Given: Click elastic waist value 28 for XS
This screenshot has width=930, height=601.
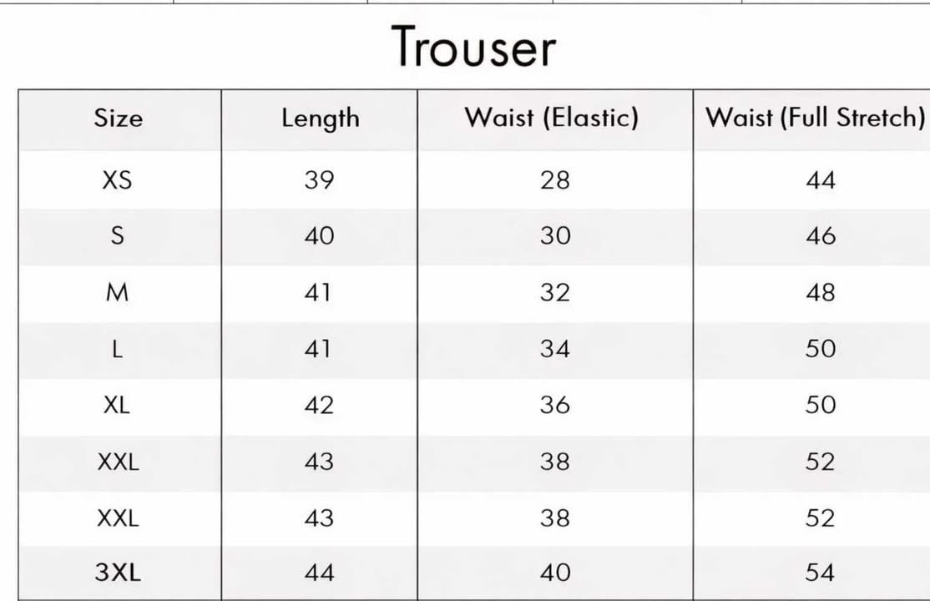Looking at the screenshot, I should (x=555, y=179).
